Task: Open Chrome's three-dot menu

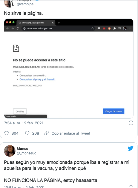Action: pos(130,28)
